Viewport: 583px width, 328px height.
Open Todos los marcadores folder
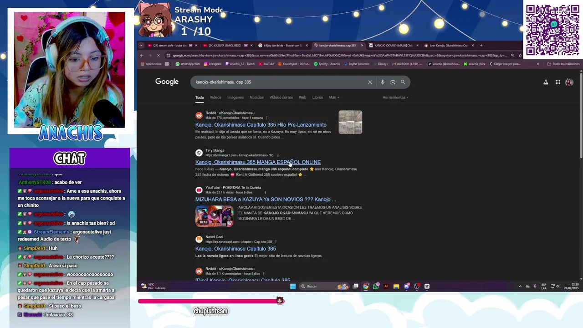pyautogui.click(x=563, y=64)
